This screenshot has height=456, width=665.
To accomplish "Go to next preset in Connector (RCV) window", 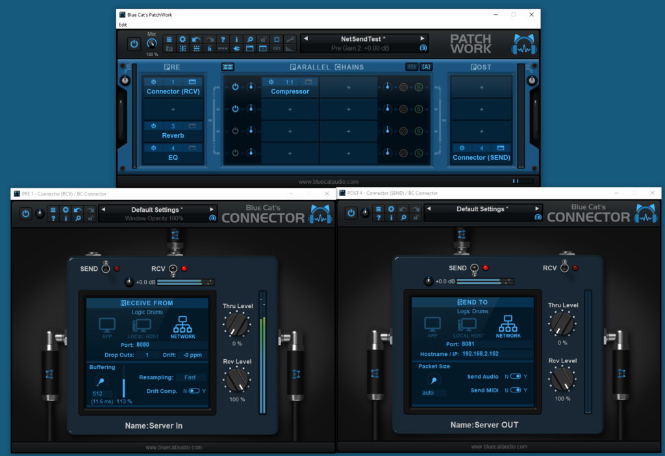I will click(x=212, y=210).
